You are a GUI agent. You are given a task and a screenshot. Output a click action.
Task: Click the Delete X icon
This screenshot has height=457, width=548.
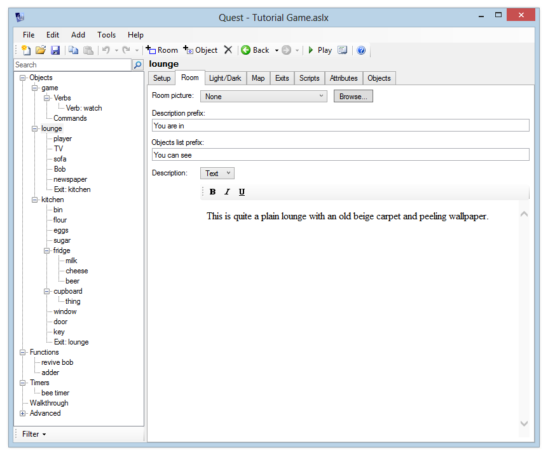[x=228, y=50]
